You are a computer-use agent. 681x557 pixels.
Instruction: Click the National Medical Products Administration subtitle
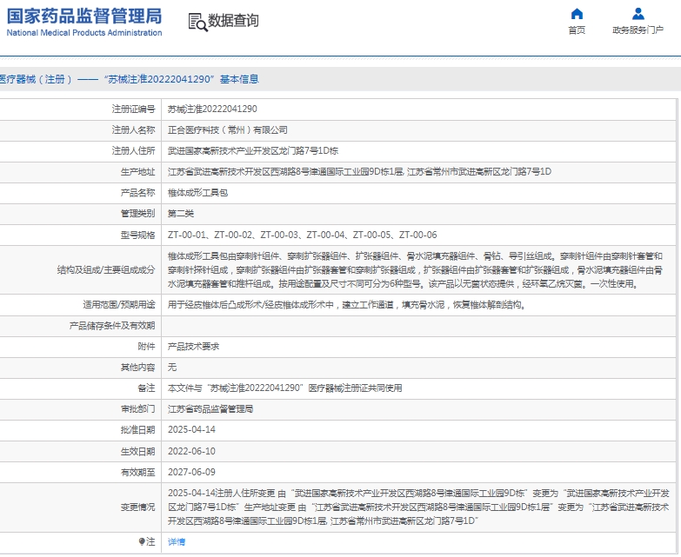point(84,32)
